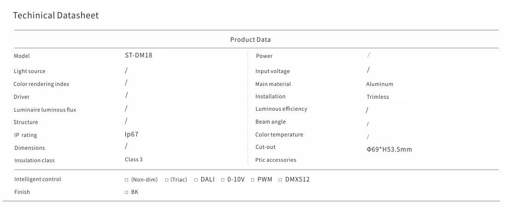
Task: Select the 0-10V checkbox
Action: [x=223, y=180]
